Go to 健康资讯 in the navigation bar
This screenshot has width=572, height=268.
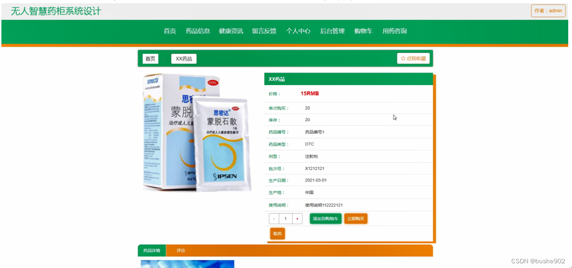[231, 31]
